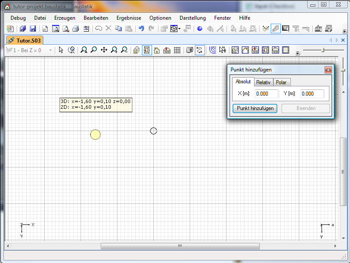Click the Punkt hinzufügen button

(255, 108)
